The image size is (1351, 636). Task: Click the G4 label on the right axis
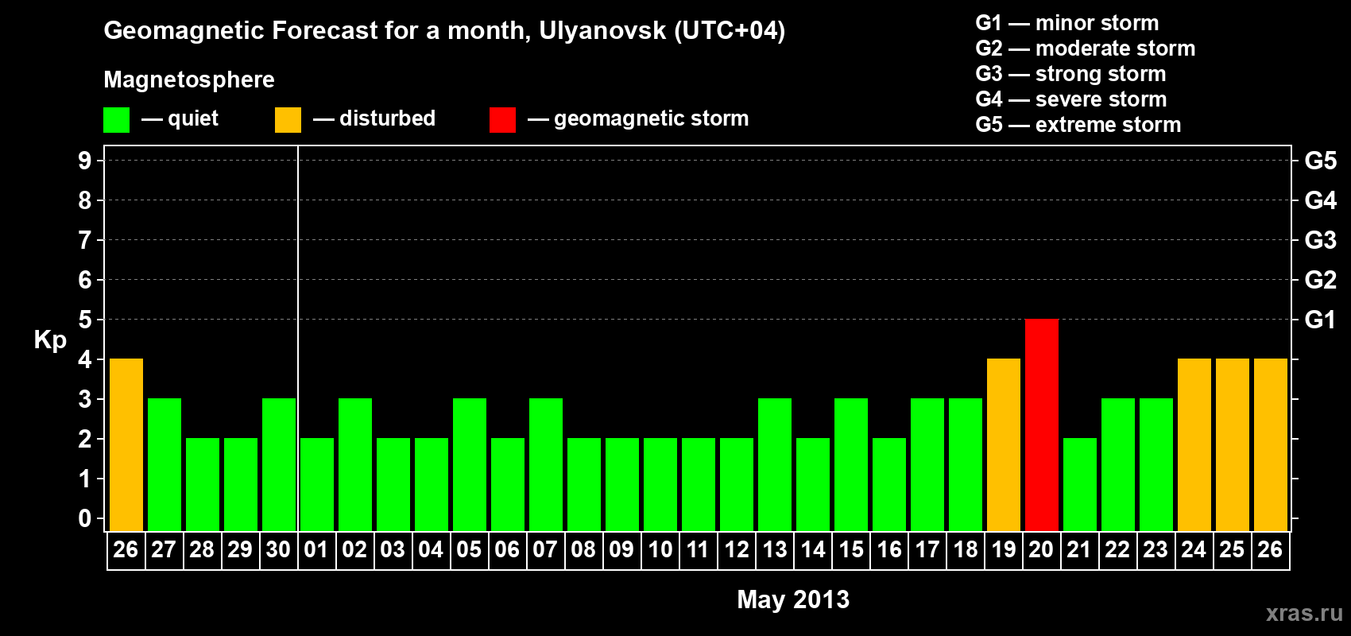[x=1320, y=200]
